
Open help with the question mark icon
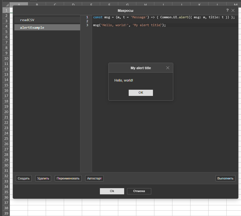(227, 10)
